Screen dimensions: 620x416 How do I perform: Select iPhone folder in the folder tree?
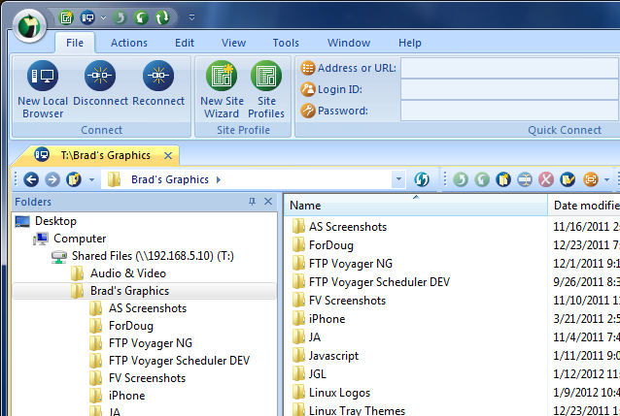click(x=126, y=396)
